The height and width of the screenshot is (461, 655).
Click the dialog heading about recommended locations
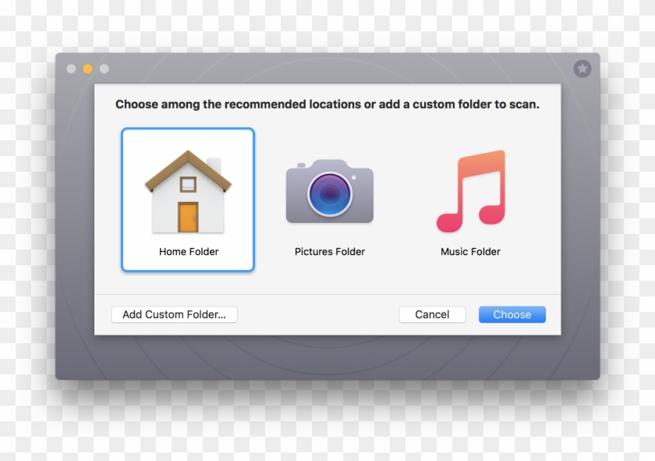point(327,104)
